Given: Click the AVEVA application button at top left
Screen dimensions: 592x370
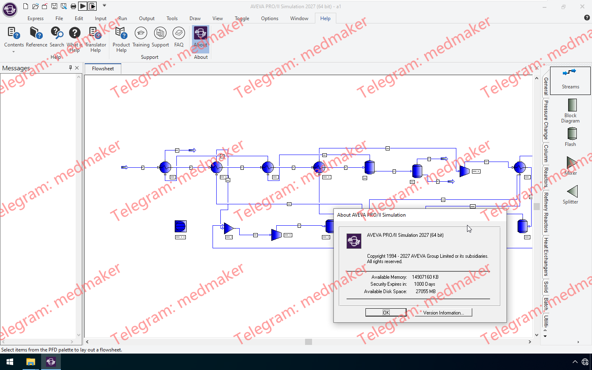Looking at the screenshot, I should pos(9,9).
